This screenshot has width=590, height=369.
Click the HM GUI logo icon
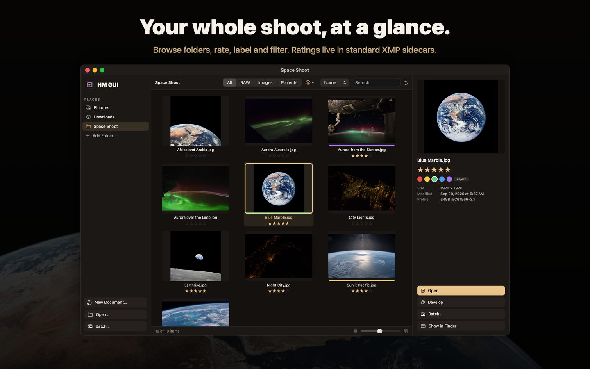pyautogui.click(x=90, y=84)
